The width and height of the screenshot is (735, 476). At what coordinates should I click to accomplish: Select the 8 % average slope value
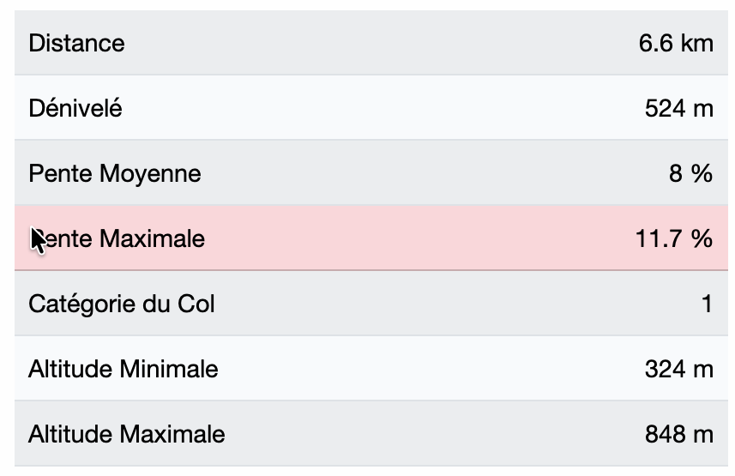click(690, 173)
